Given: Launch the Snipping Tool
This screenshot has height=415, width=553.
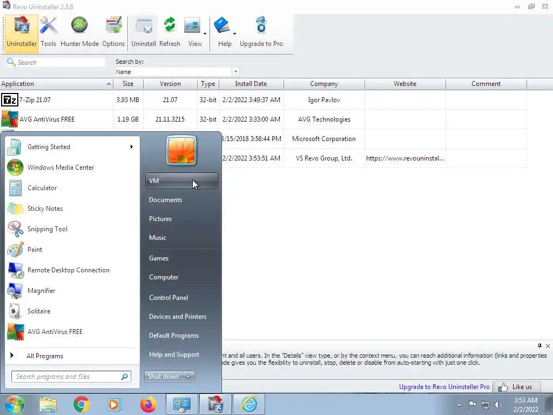Looking at the screenshot, I should pos(72,229).
